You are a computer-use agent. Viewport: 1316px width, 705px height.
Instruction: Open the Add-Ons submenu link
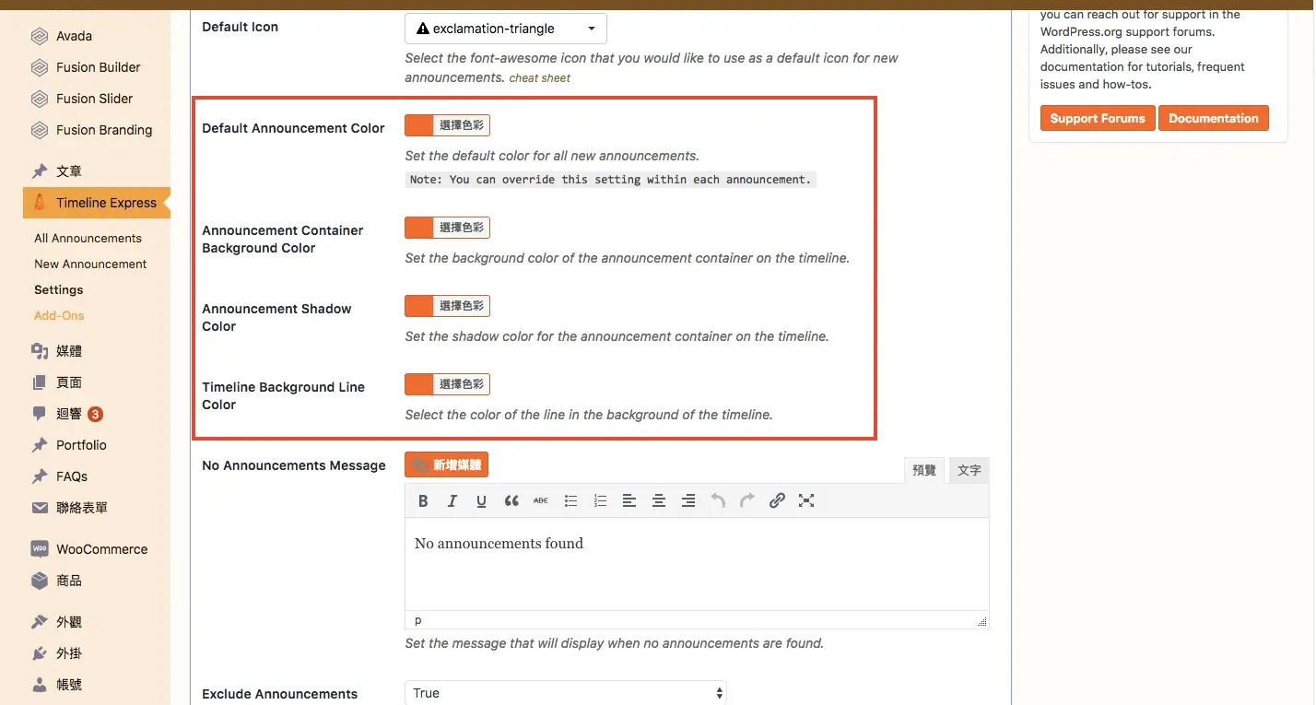click(x=59, y=315)
